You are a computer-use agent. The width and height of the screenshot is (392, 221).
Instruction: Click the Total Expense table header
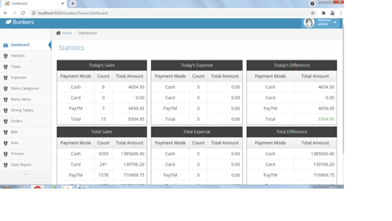point(197,132)
